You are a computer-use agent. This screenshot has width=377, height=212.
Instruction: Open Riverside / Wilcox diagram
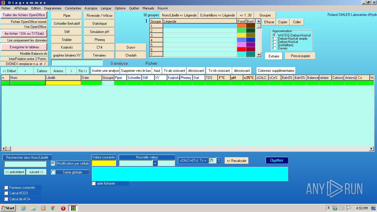[100, 16]
